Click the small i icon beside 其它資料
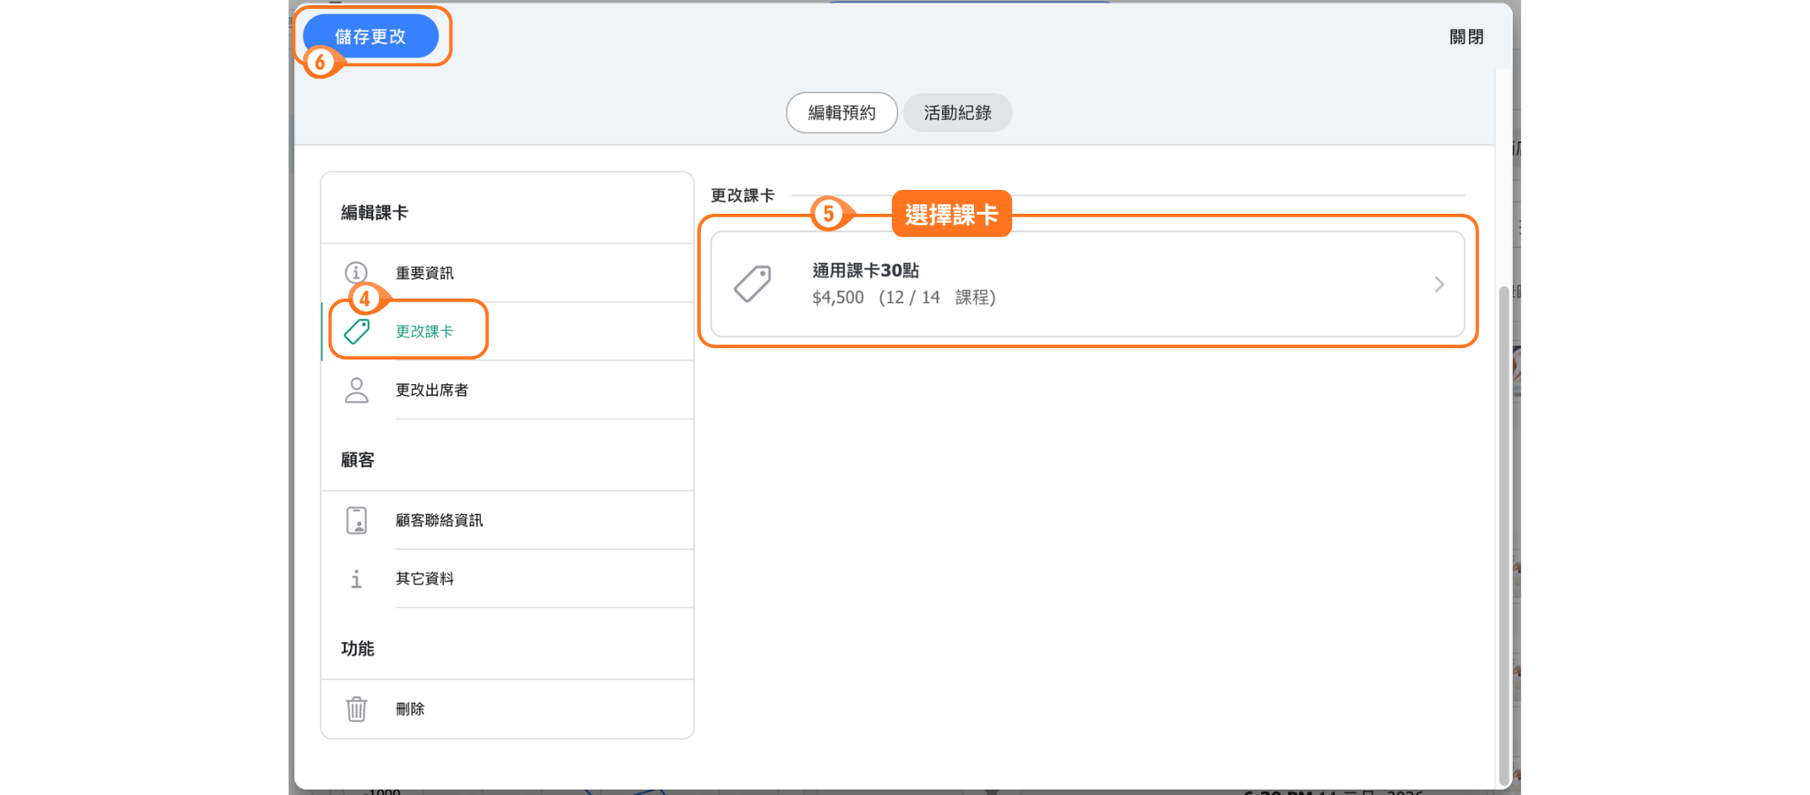Screen dimensions: 1810x795 pos(356,579)
